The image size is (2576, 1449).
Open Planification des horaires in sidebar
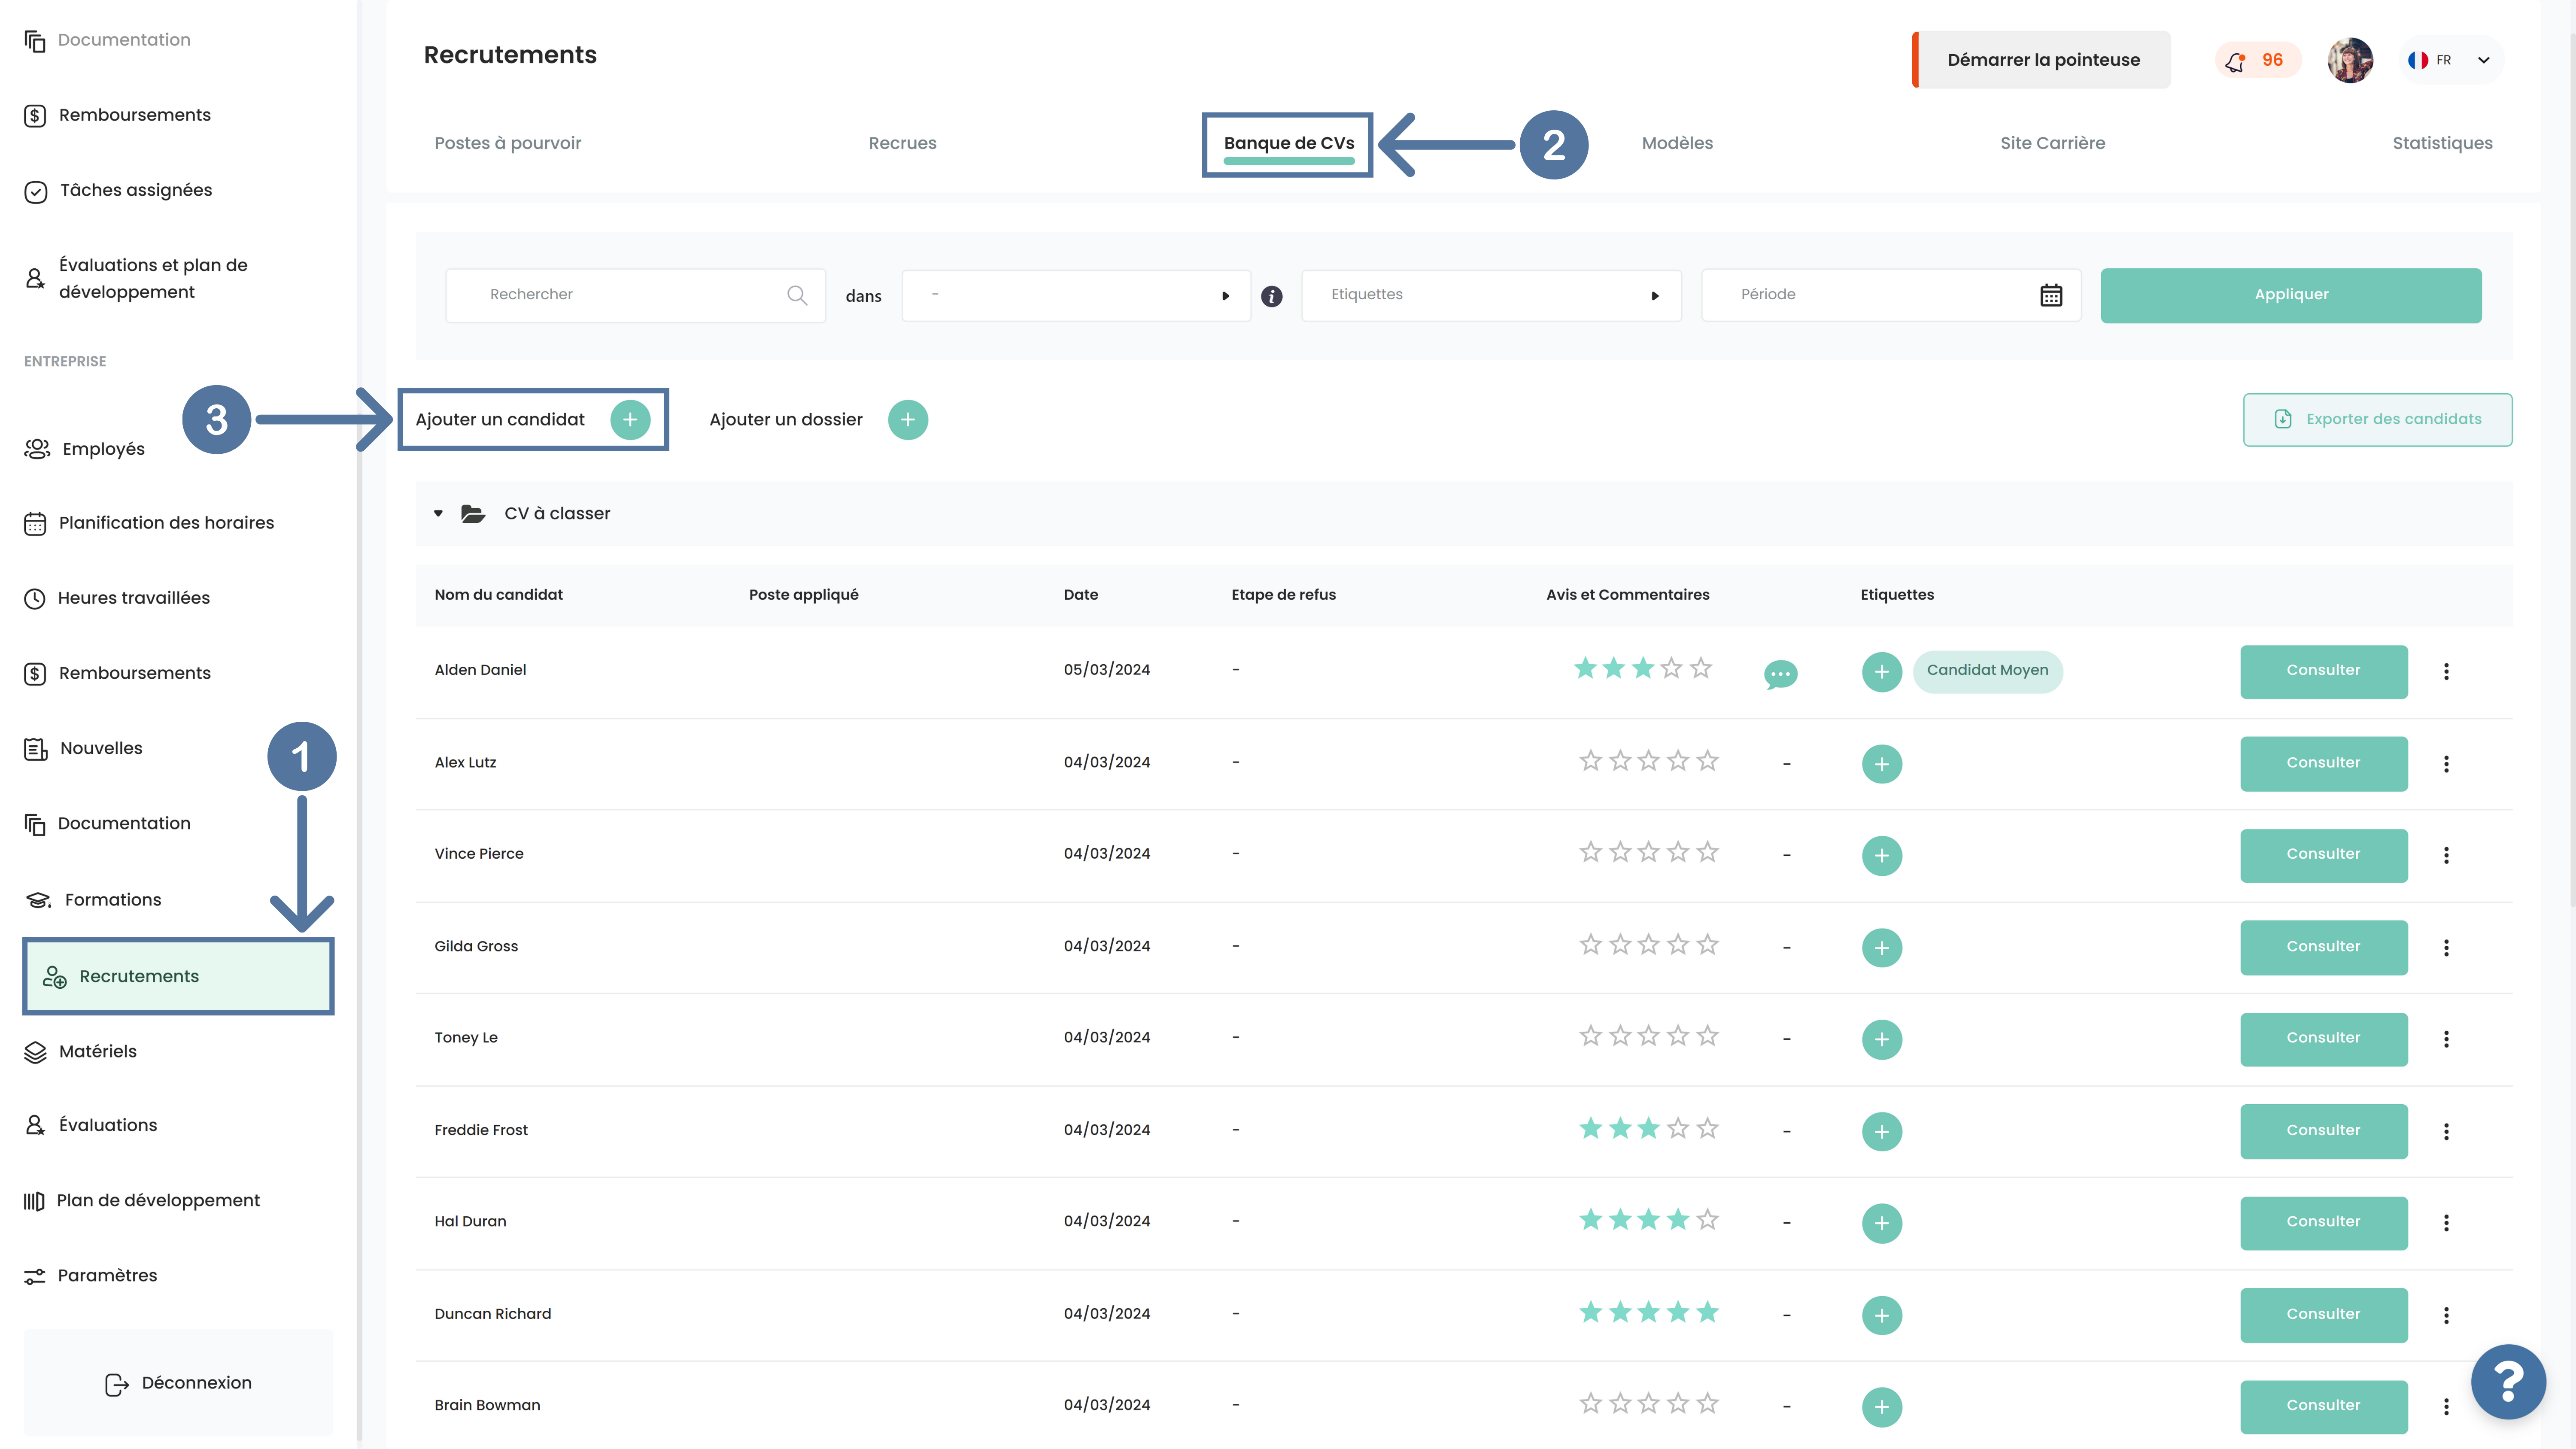(x=149, y=523)
